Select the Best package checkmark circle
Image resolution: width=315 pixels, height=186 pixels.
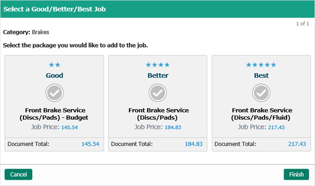pos(261,92)
